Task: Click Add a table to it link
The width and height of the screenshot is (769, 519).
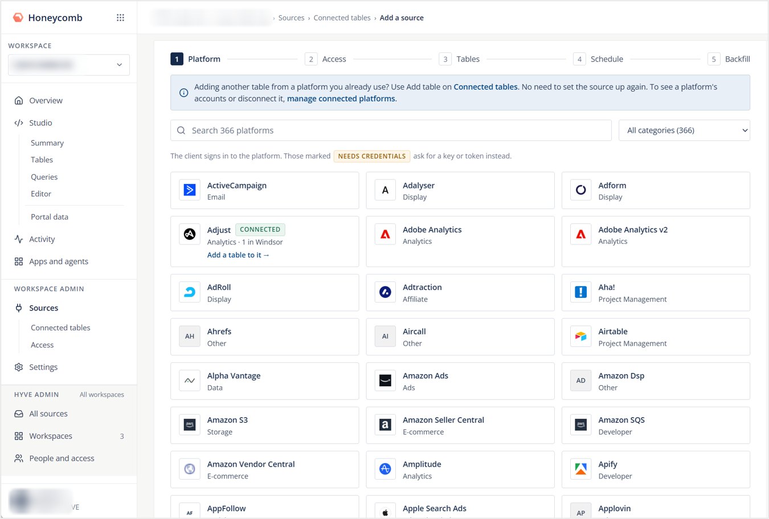Action: (238, 255)
